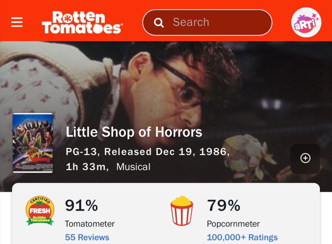332x244 pixels.
Task: Click the magnifying glass search icon
Action: (x=159, y=22)
